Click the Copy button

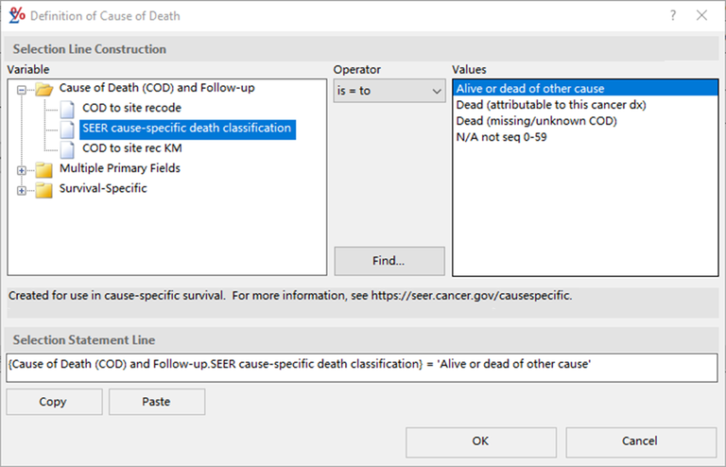[x=53, y=402]
